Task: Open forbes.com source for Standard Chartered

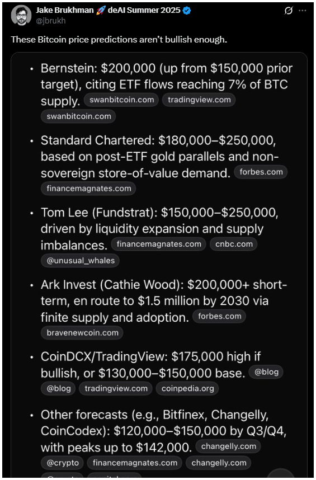Action: tap(261, 172)
